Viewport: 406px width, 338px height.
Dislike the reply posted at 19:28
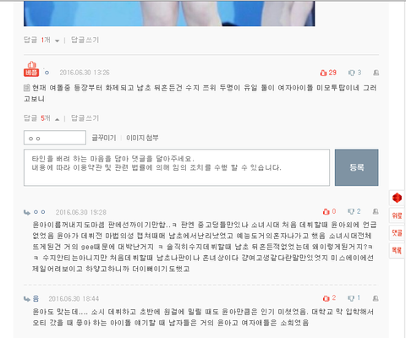(x=354, y=211)
